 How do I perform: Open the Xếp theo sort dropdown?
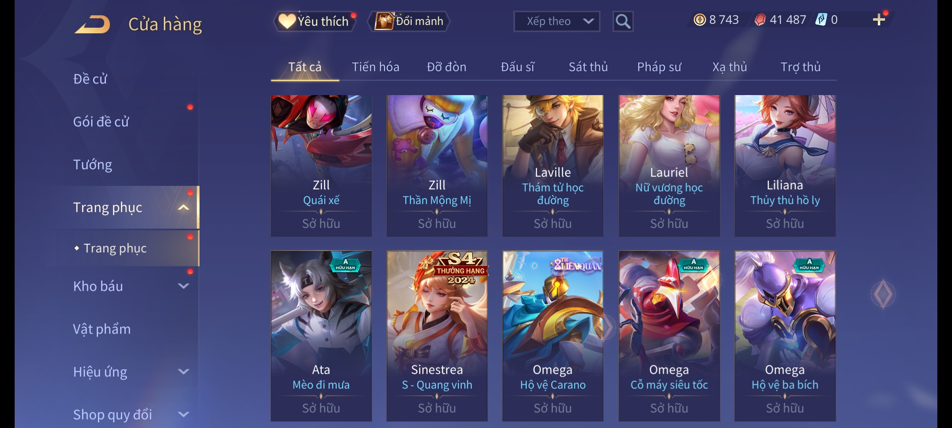557,21
